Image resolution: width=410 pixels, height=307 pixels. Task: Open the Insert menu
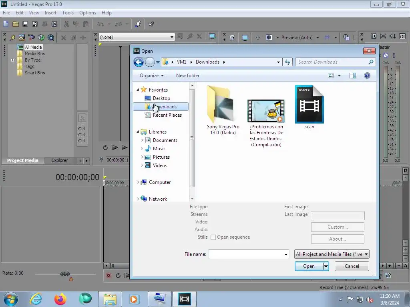(x=50, y=13)
